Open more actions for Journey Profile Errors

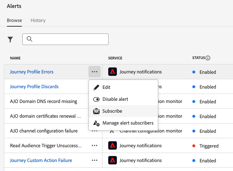point(95,72)
